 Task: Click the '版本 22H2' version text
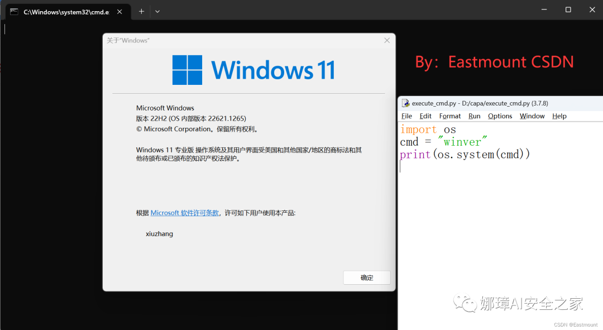pyautogui.click(x=191, y=118)
